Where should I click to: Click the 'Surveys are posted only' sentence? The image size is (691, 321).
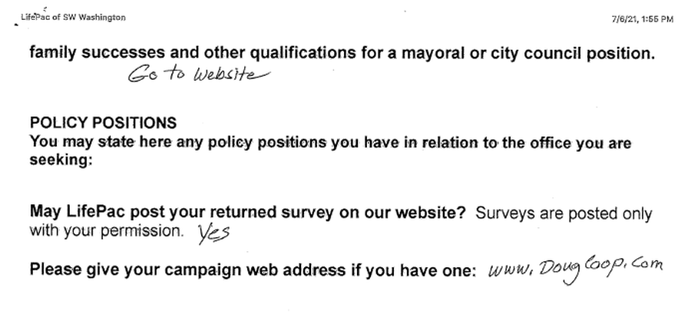click(564, 213)
